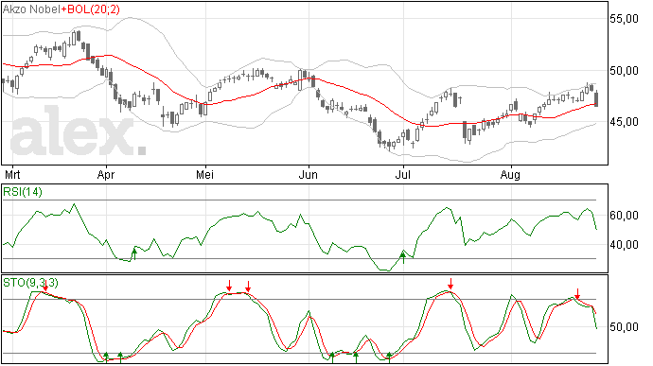
Task: Click the 'RSI(14)' panel label
Action: tap(23, 192)
